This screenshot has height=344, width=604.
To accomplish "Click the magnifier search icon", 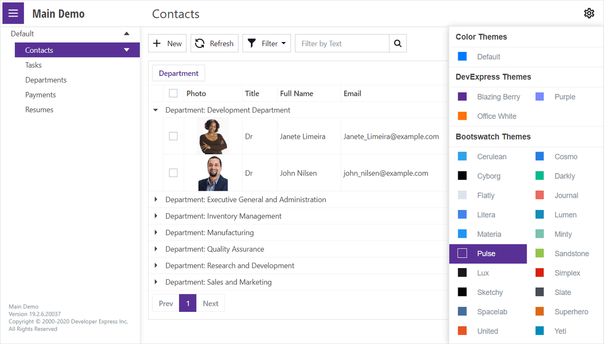I will pos(398,43).
